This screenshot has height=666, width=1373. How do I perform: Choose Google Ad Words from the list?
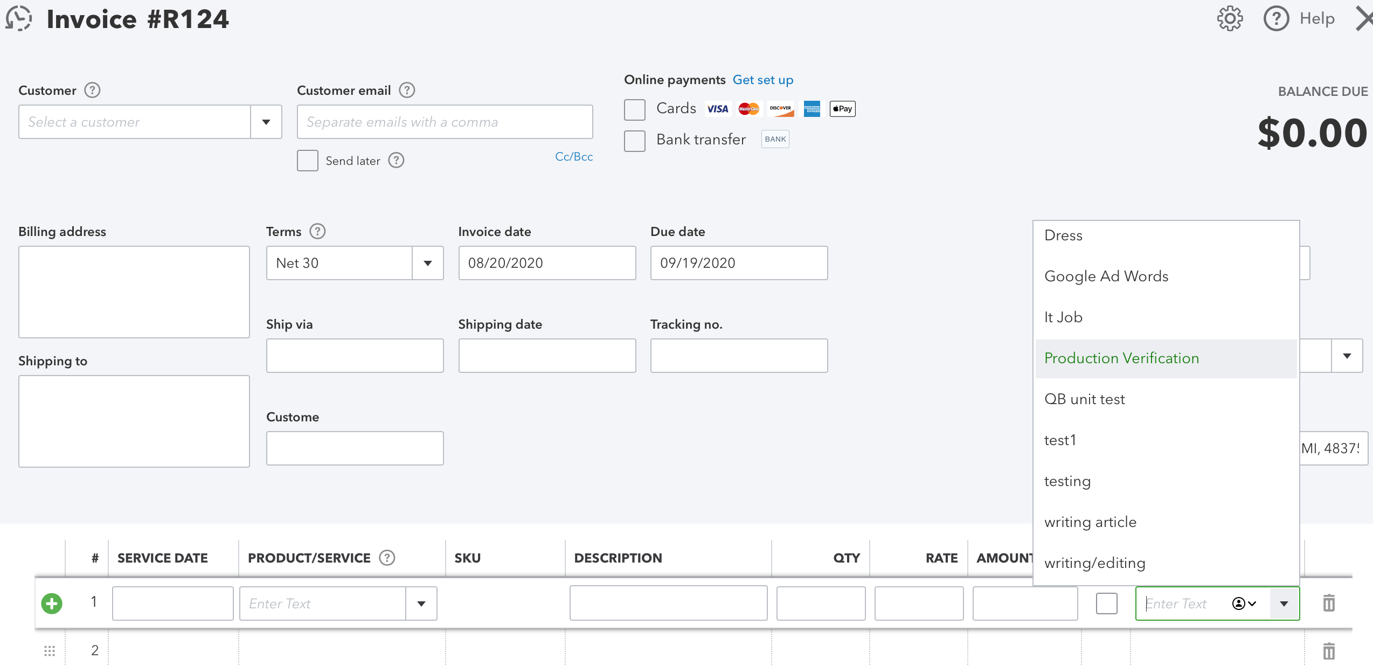(x=1107, y=276)
